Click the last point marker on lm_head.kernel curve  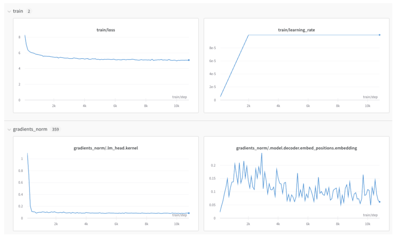tap(189, 213)
